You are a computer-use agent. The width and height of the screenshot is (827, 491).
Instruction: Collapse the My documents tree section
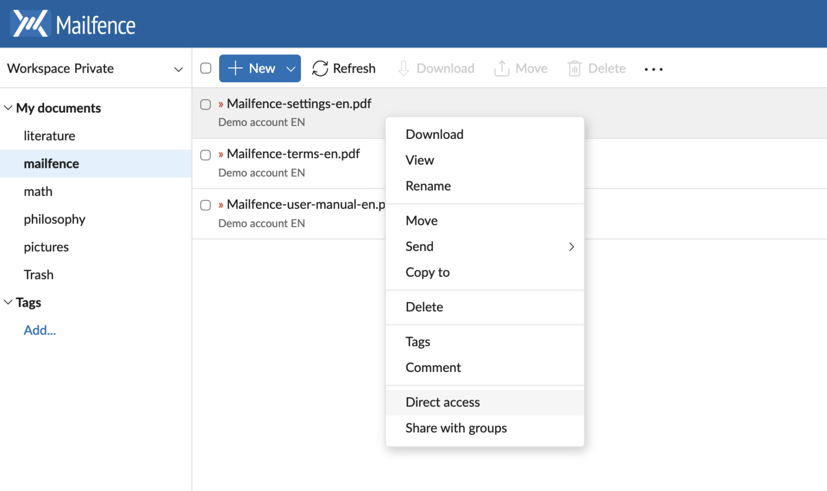coord(8,107)
